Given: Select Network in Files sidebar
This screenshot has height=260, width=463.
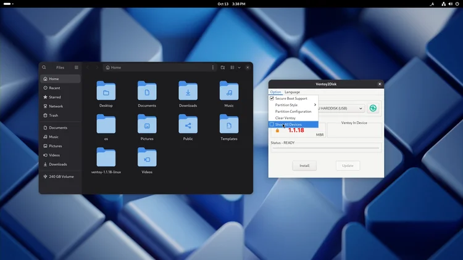Looking at the screenshot, I should (x=60, y=106).
